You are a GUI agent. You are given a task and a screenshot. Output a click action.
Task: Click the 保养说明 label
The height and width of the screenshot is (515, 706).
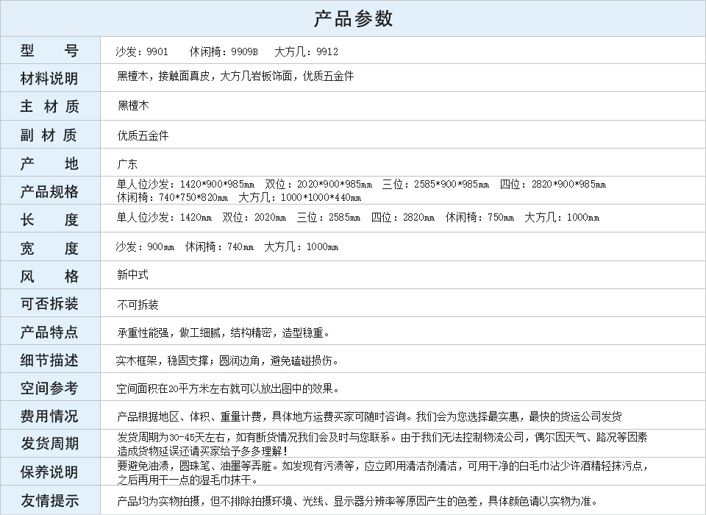coord(49,472)
